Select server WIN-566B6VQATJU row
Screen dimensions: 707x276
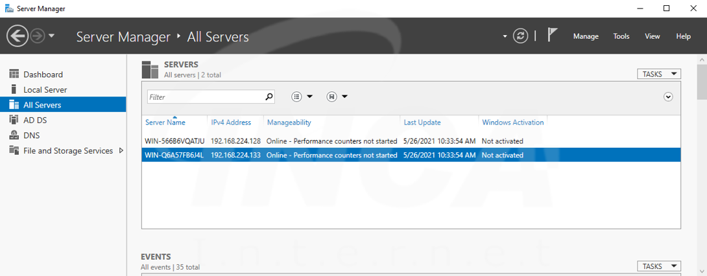[411, 141]
